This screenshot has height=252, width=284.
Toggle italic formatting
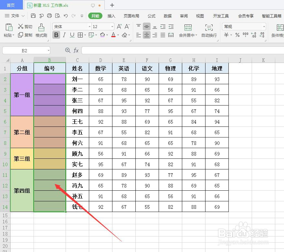click(64, 35)
